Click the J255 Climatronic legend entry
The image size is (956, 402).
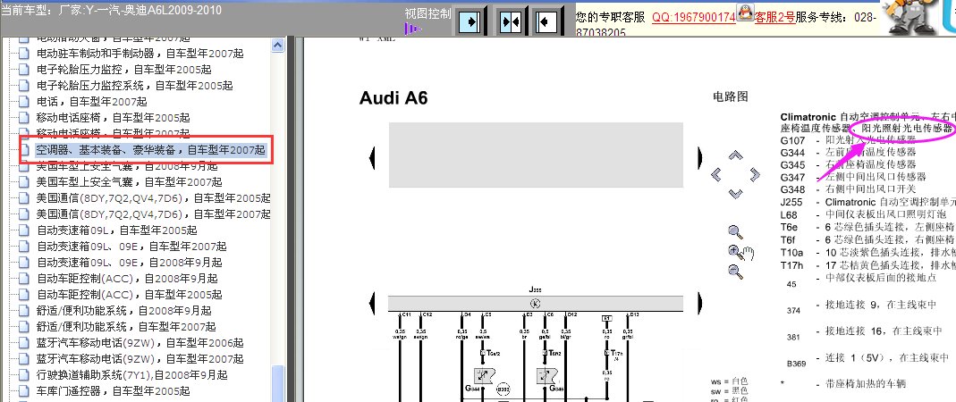tap(867, 202)
